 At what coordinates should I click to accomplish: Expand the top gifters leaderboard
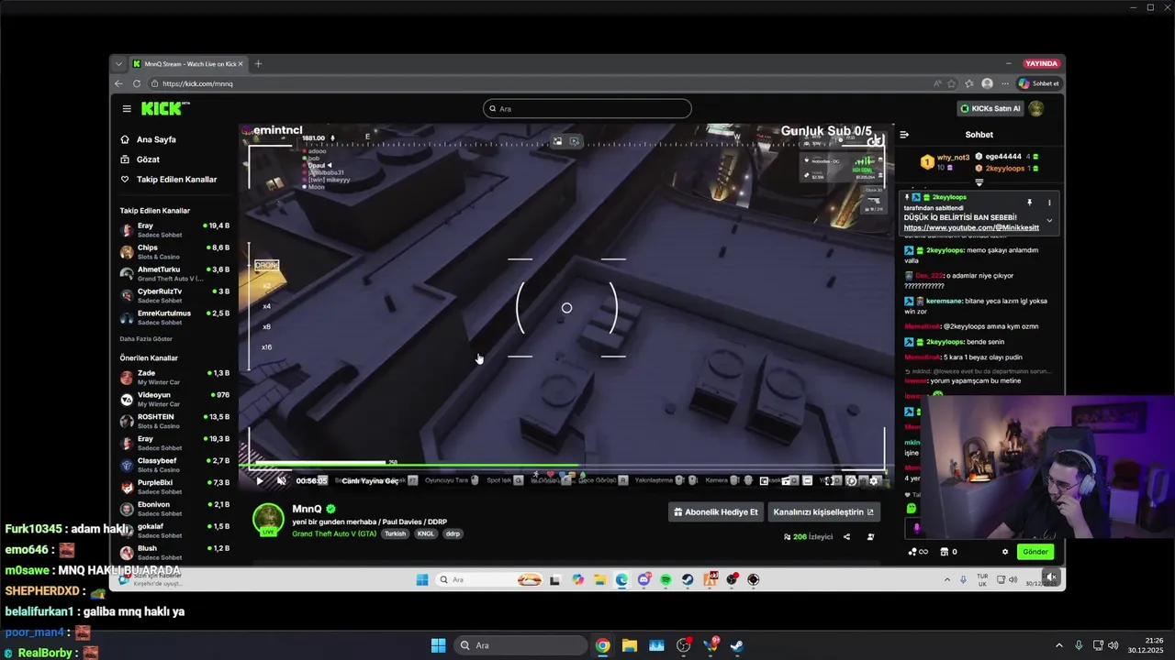(x=979, y=181)
